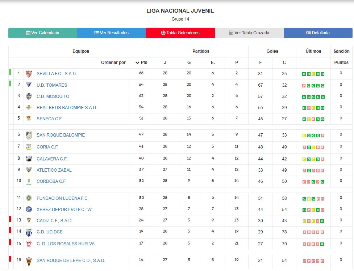Click the C.D. Ucidce club crest
The height and width of the screenshot is (271, 354).
coord(29,232)
